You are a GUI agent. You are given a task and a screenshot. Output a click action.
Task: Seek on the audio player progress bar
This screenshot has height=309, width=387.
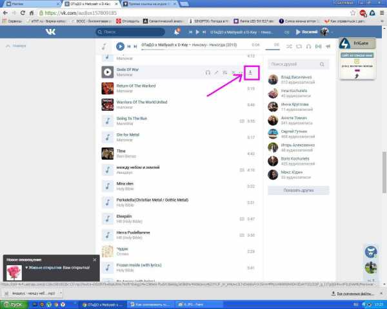200,50
